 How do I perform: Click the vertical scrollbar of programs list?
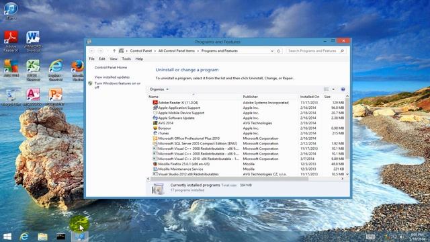pos(347,128)
